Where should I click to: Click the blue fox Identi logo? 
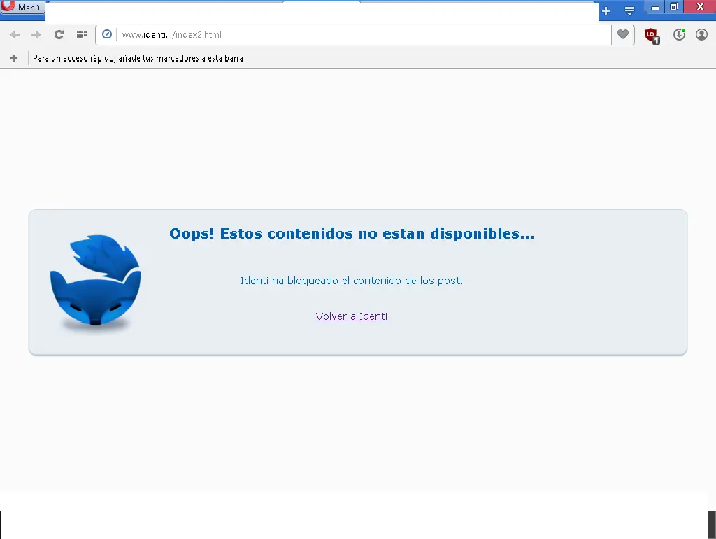tap(95, 283)
